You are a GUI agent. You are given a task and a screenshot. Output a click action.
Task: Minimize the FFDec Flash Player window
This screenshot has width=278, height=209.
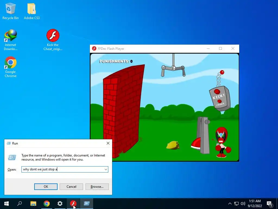[208, 48]
